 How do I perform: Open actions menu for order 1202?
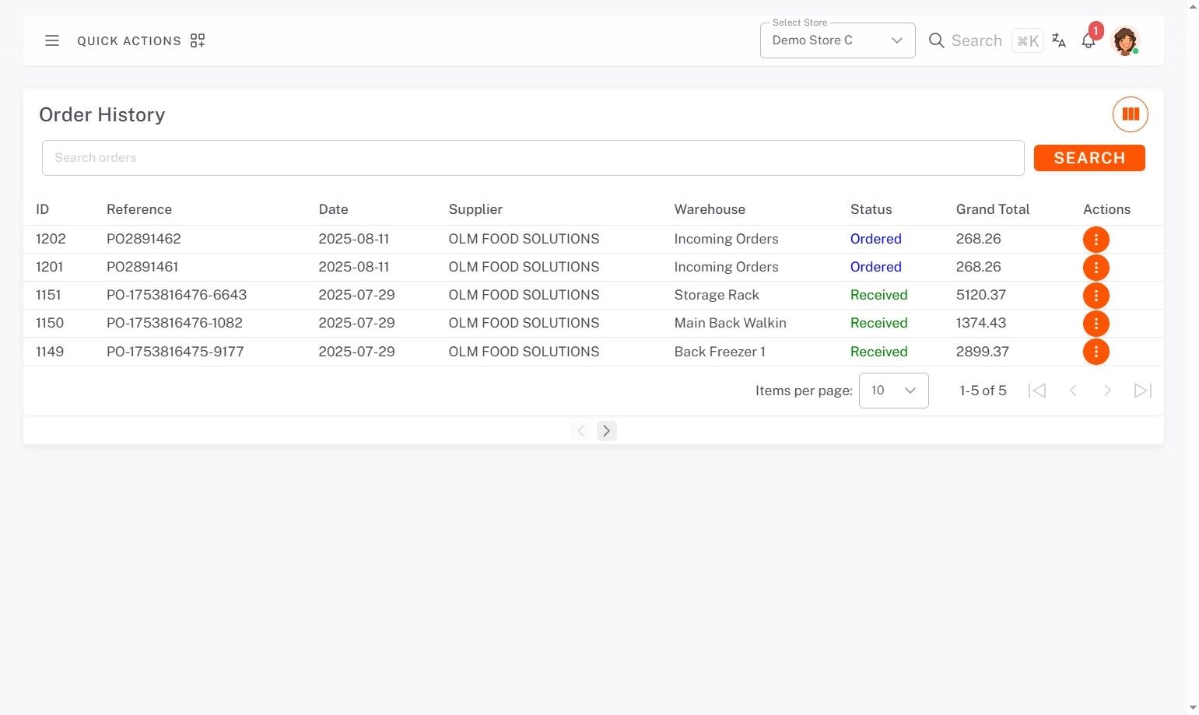pyautogui.click(x=1096, y=240)
